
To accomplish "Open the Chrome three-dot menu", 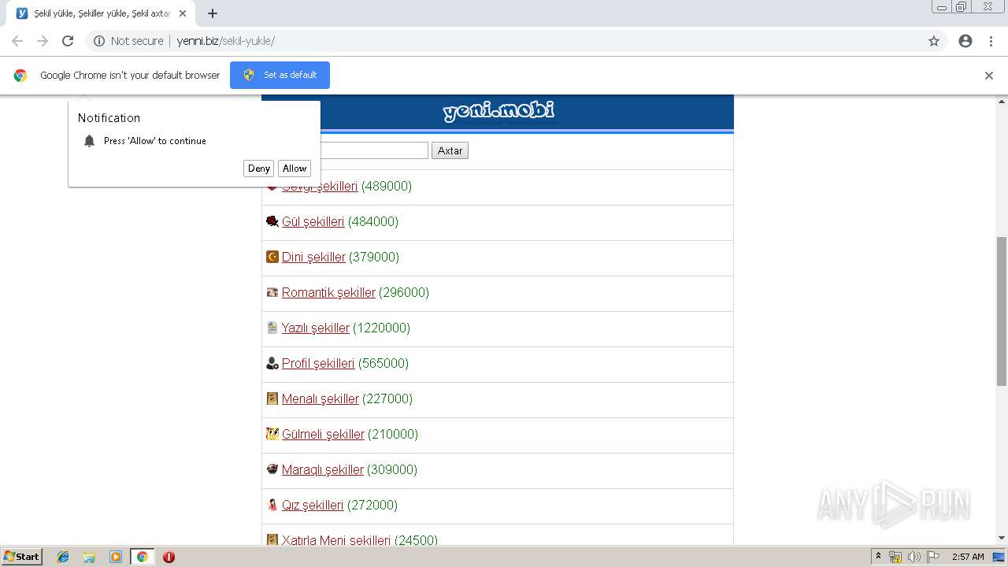I will click(991, 41).
